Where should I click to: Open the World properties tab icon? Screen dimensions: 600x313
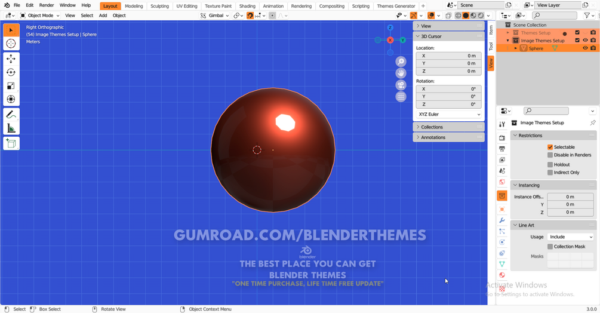coord(502,182)
